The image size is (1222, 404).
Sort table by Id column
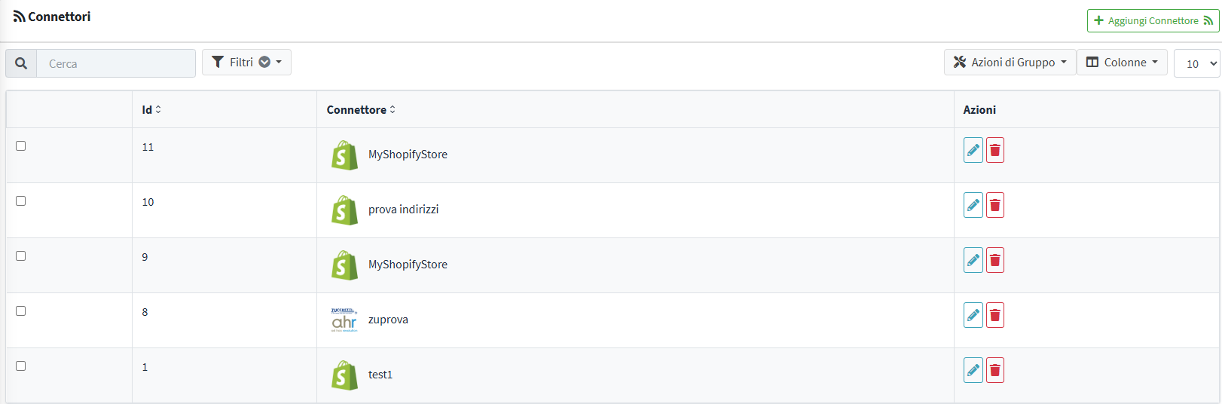click(151, 110)
